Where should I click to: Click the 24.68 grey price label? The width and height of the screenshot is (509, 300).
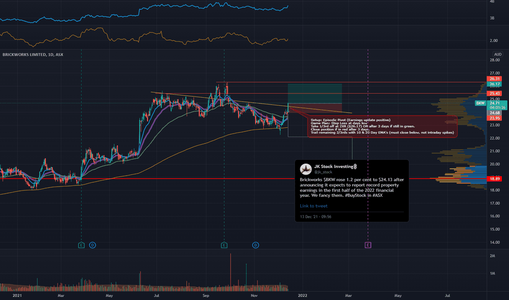[494, 113]
